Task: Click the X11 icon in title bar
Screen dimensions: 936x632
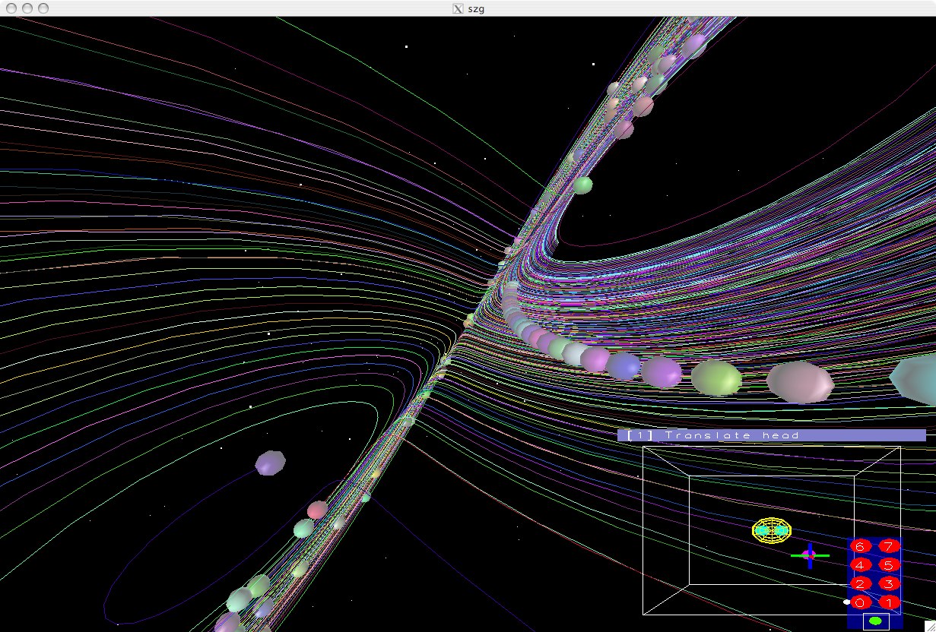Action: [x=458, y=8]
